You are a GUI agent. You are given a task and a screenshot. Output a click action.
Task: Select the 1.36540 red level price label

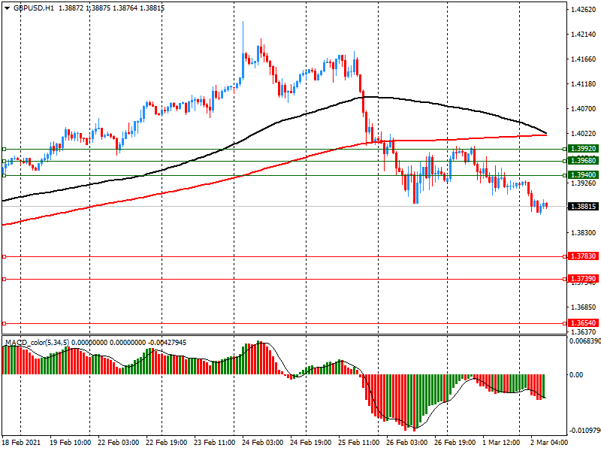pos(583,323)
